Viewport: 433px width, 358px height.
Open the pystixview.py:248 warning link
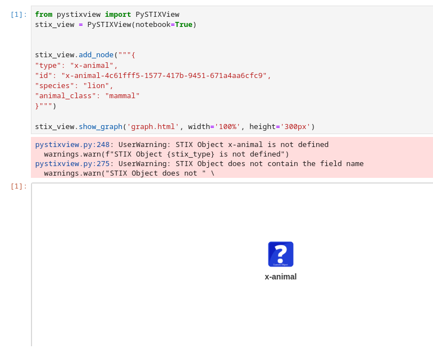(72, 145)
